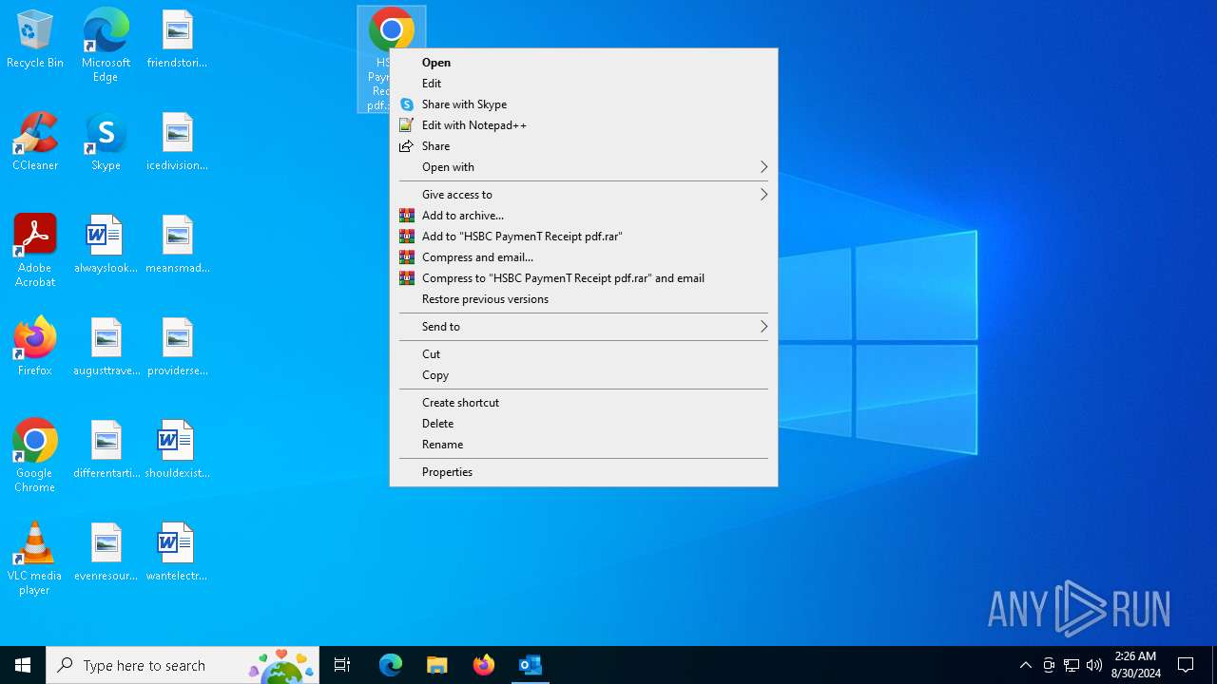Click the taskbar clock showing 2:26 AM
Screen dimensions: 1217x684
click(x=1135, y=665)
